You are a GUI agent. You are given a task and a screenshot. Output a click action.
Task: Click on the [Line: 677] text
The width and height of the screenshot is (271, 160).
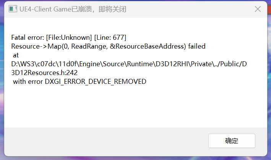tap(110, 38)
